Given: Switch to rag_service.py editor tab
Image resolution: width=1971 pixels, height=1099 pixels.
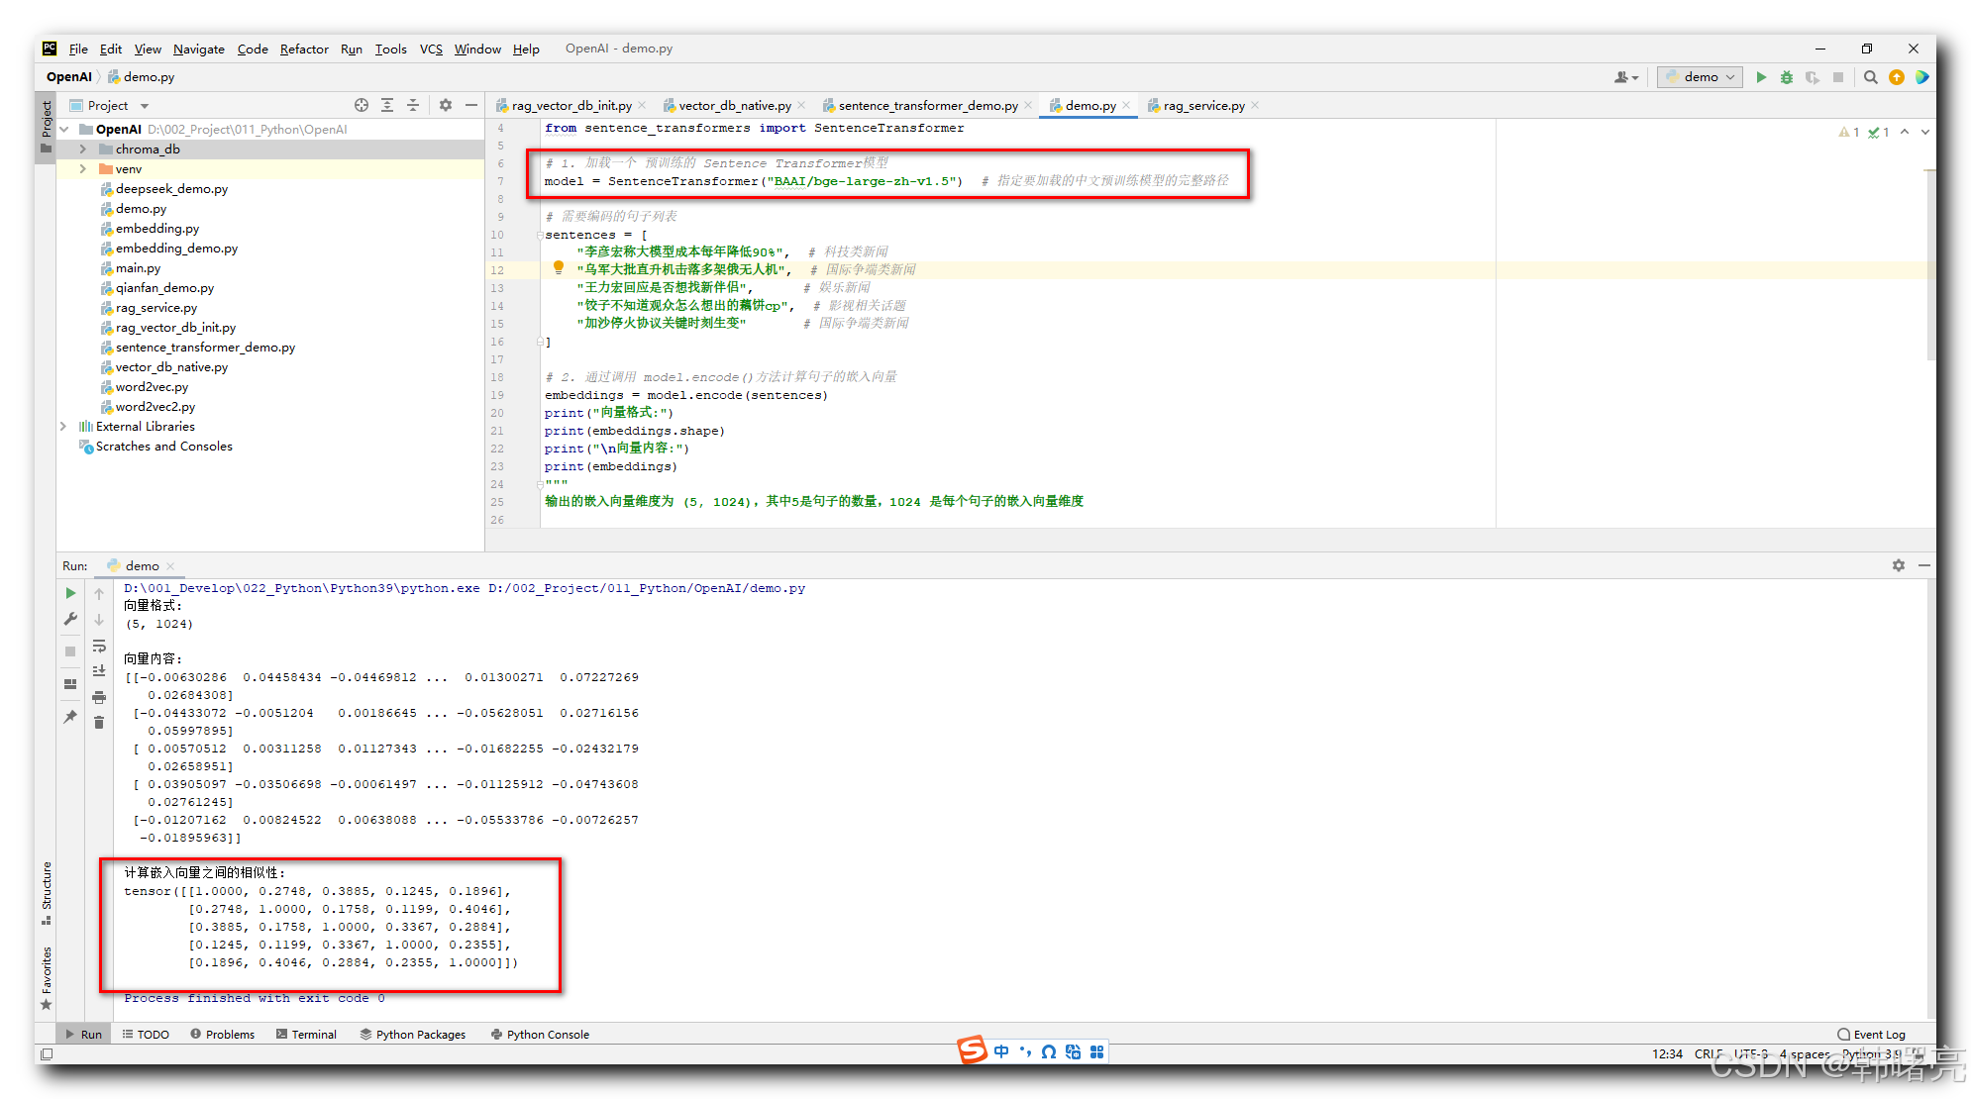Looking at the screenshot, I should tap(1202, 106).
